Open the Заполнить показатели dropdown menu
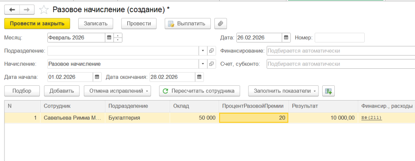Viewport: 415px width, 161px height. [283, 91]
